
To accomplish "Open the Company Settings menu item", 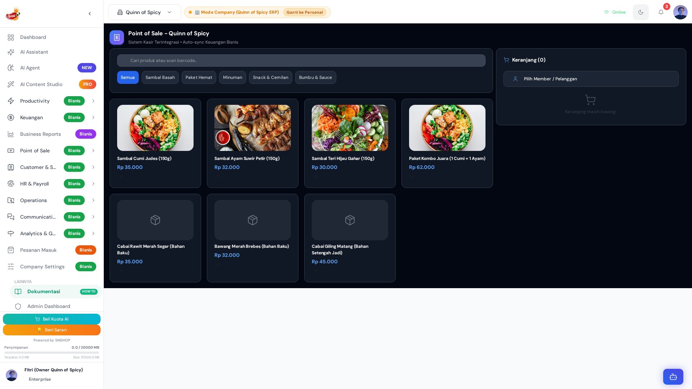I will tap(52, 267).
